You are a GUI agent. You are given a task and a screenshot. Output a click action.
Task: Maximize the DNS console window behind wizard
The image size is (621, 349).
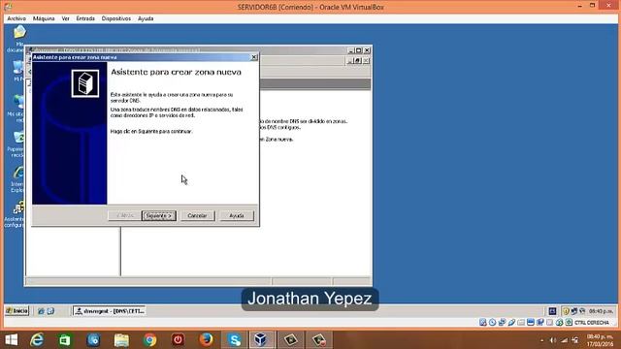[358, 50]
